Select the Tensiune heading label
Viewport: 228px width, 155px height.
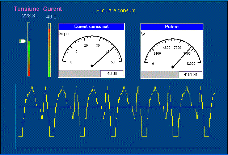pos(26,9)
